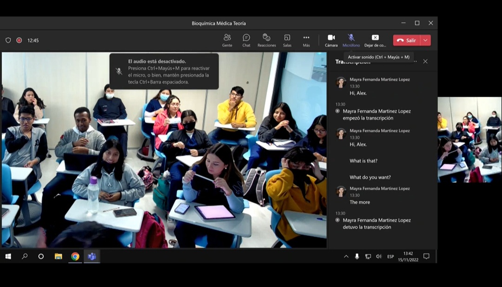Click the shield security icon

[8, 40]
